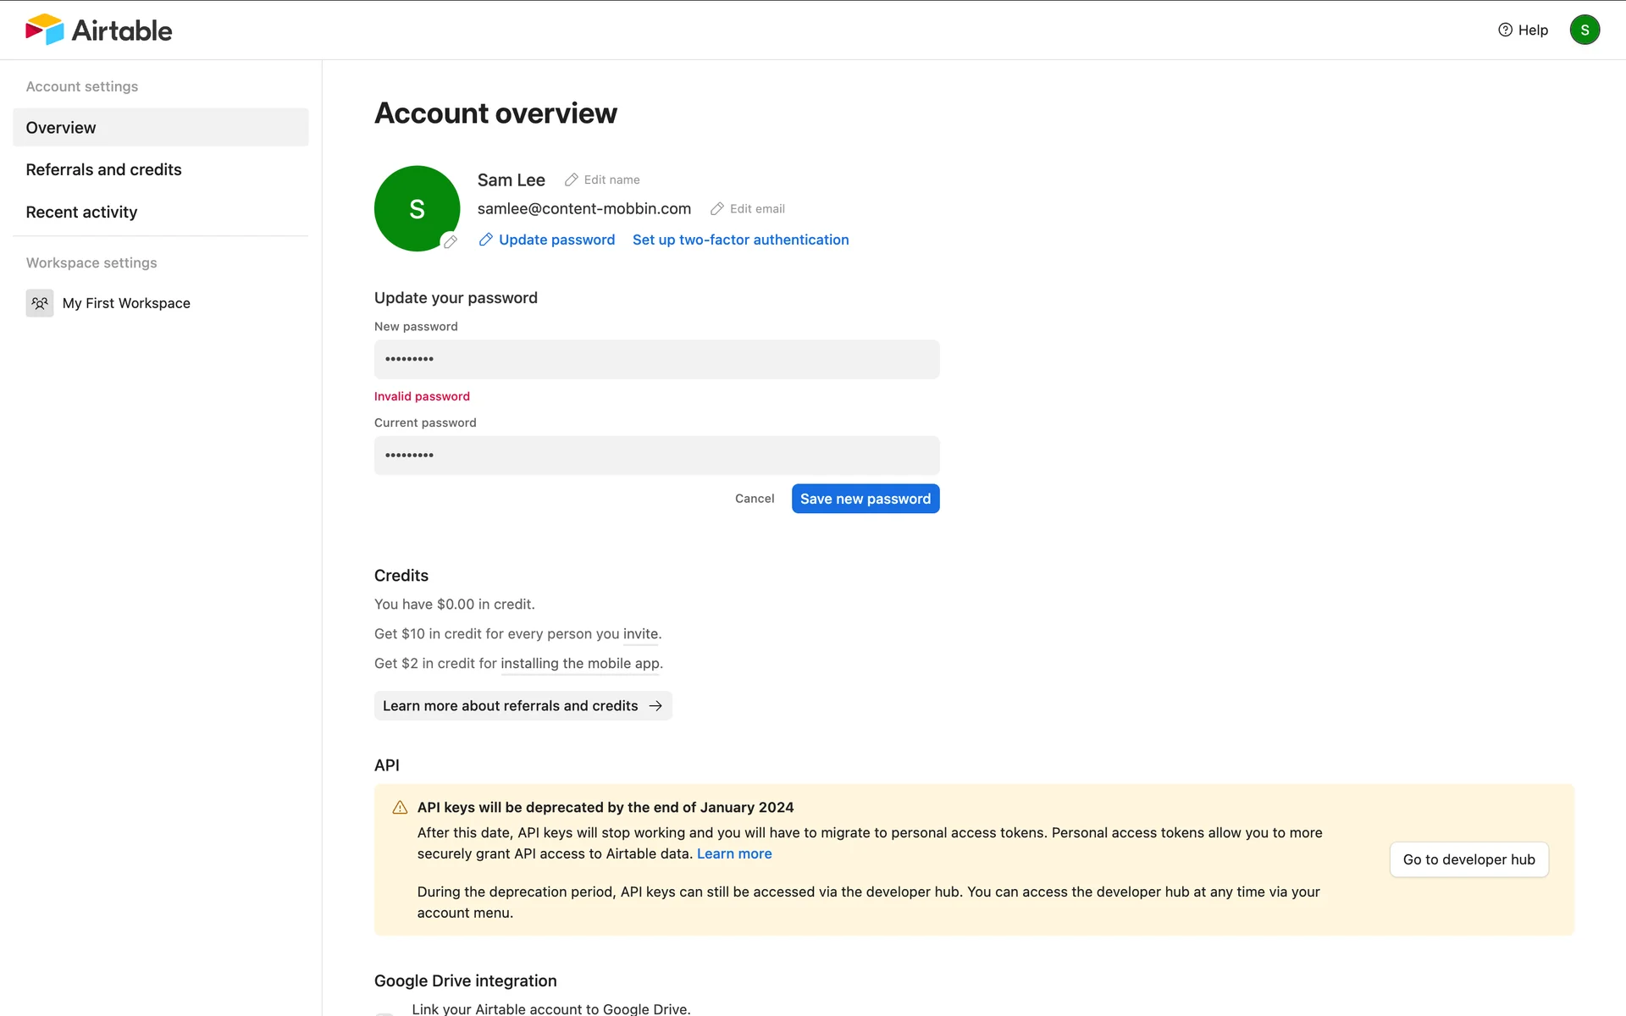Click pencil icon next to Edit name

pyautogui.click(x=572, y=179)
